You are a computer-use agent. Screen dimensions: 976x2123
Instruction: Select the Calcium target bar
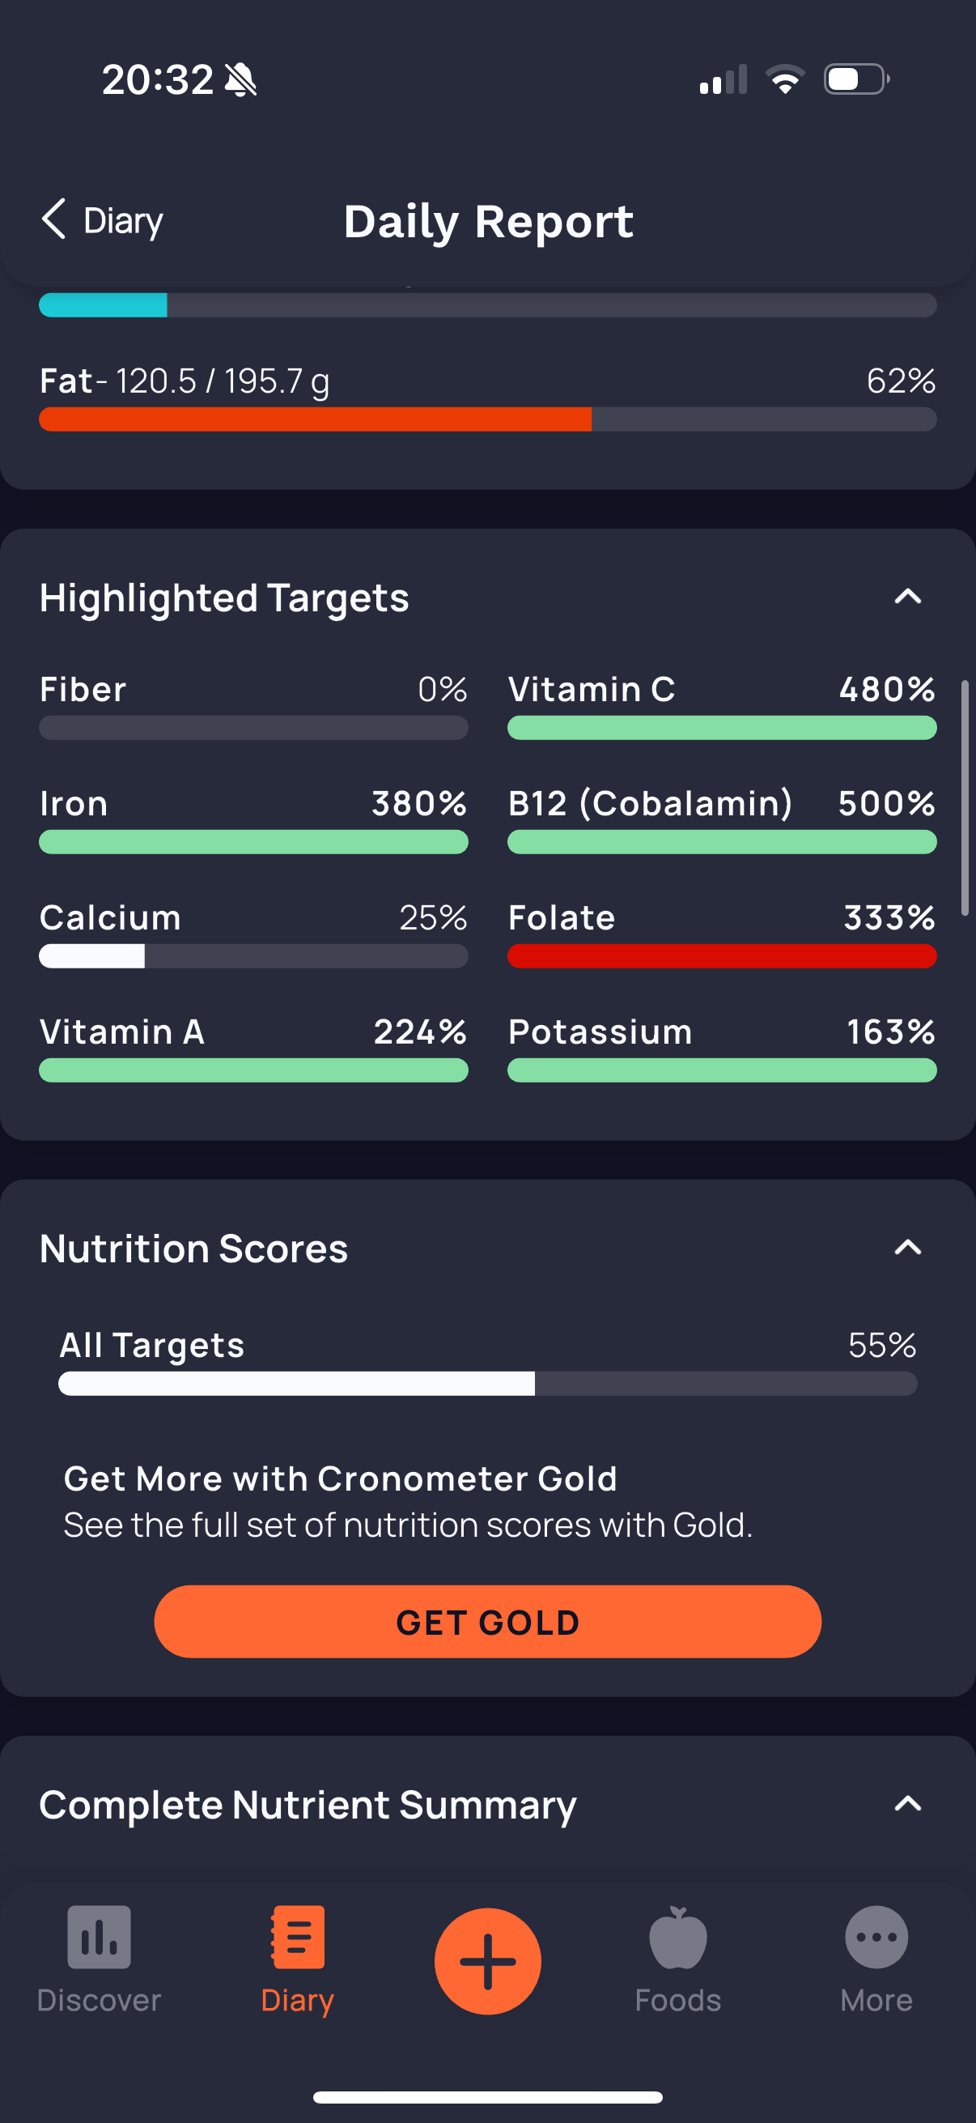253,956
